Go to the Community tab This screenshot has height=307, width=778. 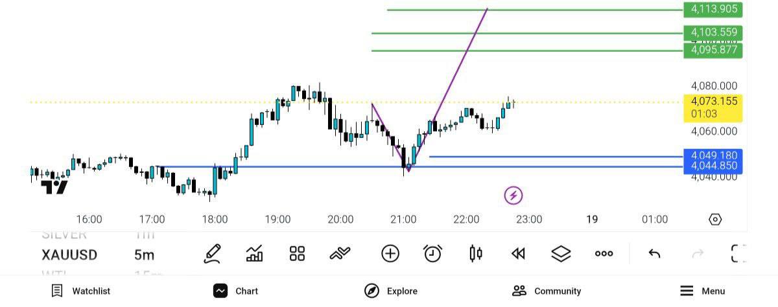(547, 291)
